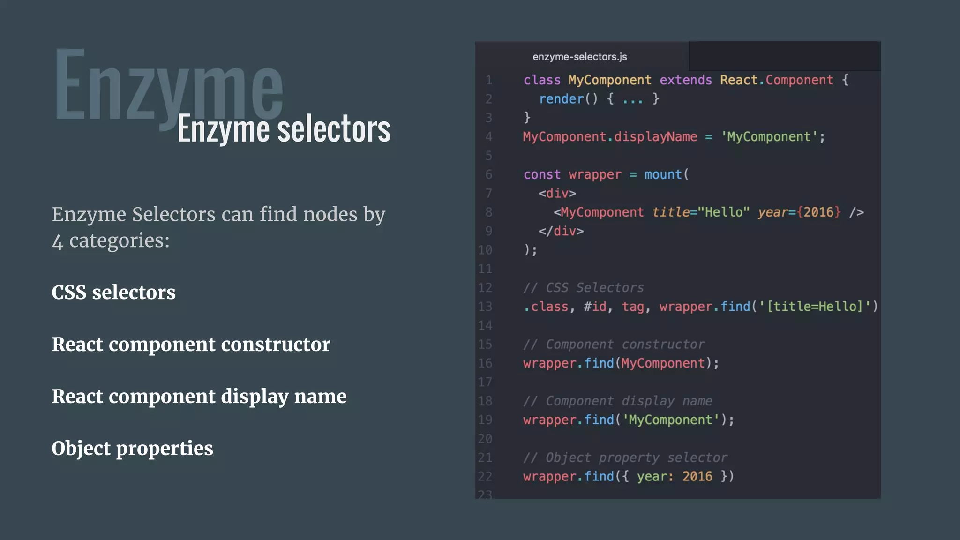Click the empty tab bar area beside the file tab
The height and width of the screenshot is (540, 960).
tap(784, 56)
